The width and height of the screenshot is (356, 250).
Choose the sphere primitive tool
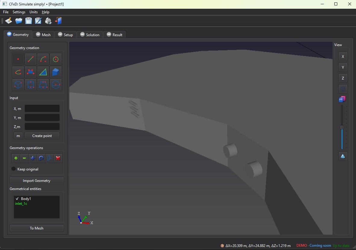56,85
